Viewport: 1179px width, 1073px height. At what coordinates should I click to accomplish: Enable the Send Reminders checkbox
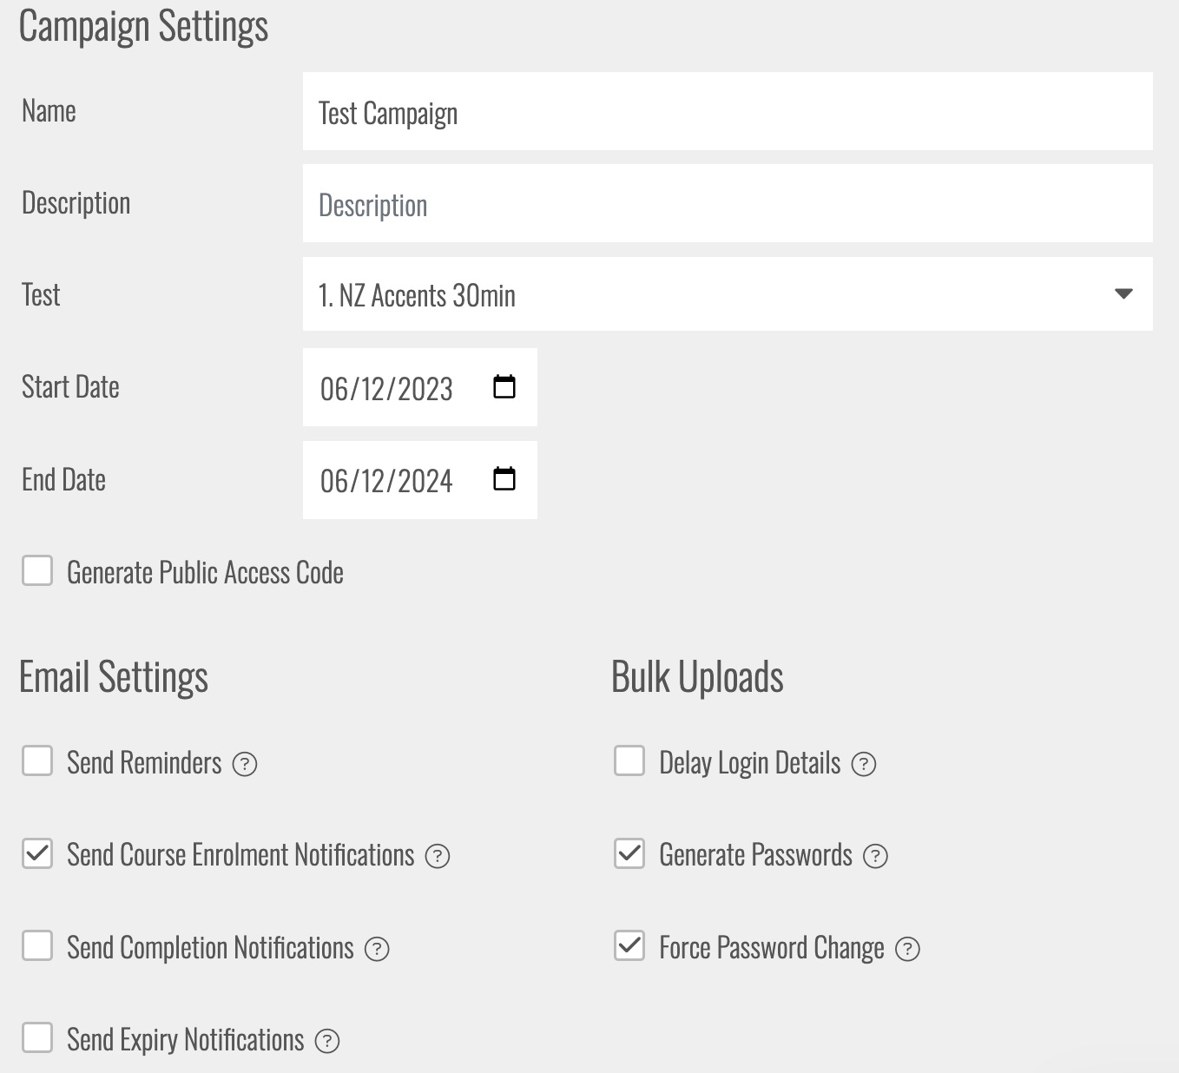37,760
